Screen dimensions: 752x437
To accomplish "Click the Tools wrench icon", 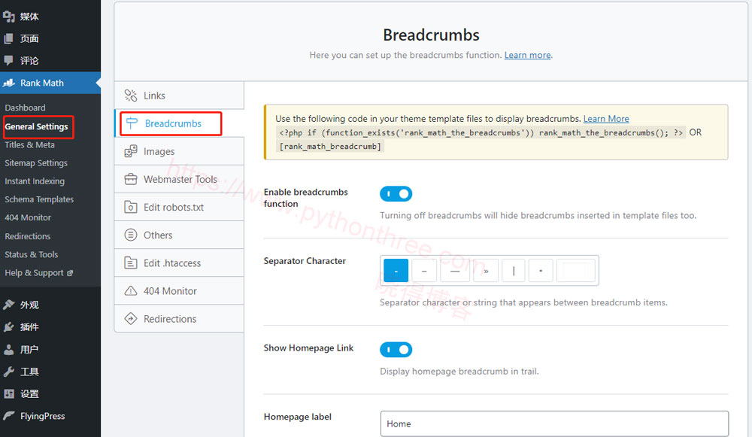I will pos(8,372).
